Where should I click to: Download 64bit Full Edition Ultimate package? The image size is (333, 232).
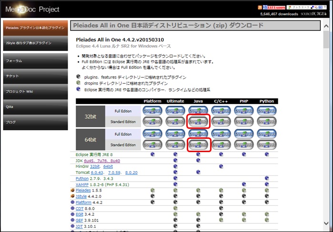click(x=175, y=134)
